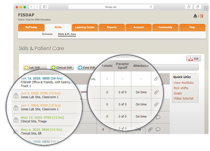Open paperclip attachment for Jun 2 shift
The image size is (210, 151).
pyautogui.click(x=156, y=92)
